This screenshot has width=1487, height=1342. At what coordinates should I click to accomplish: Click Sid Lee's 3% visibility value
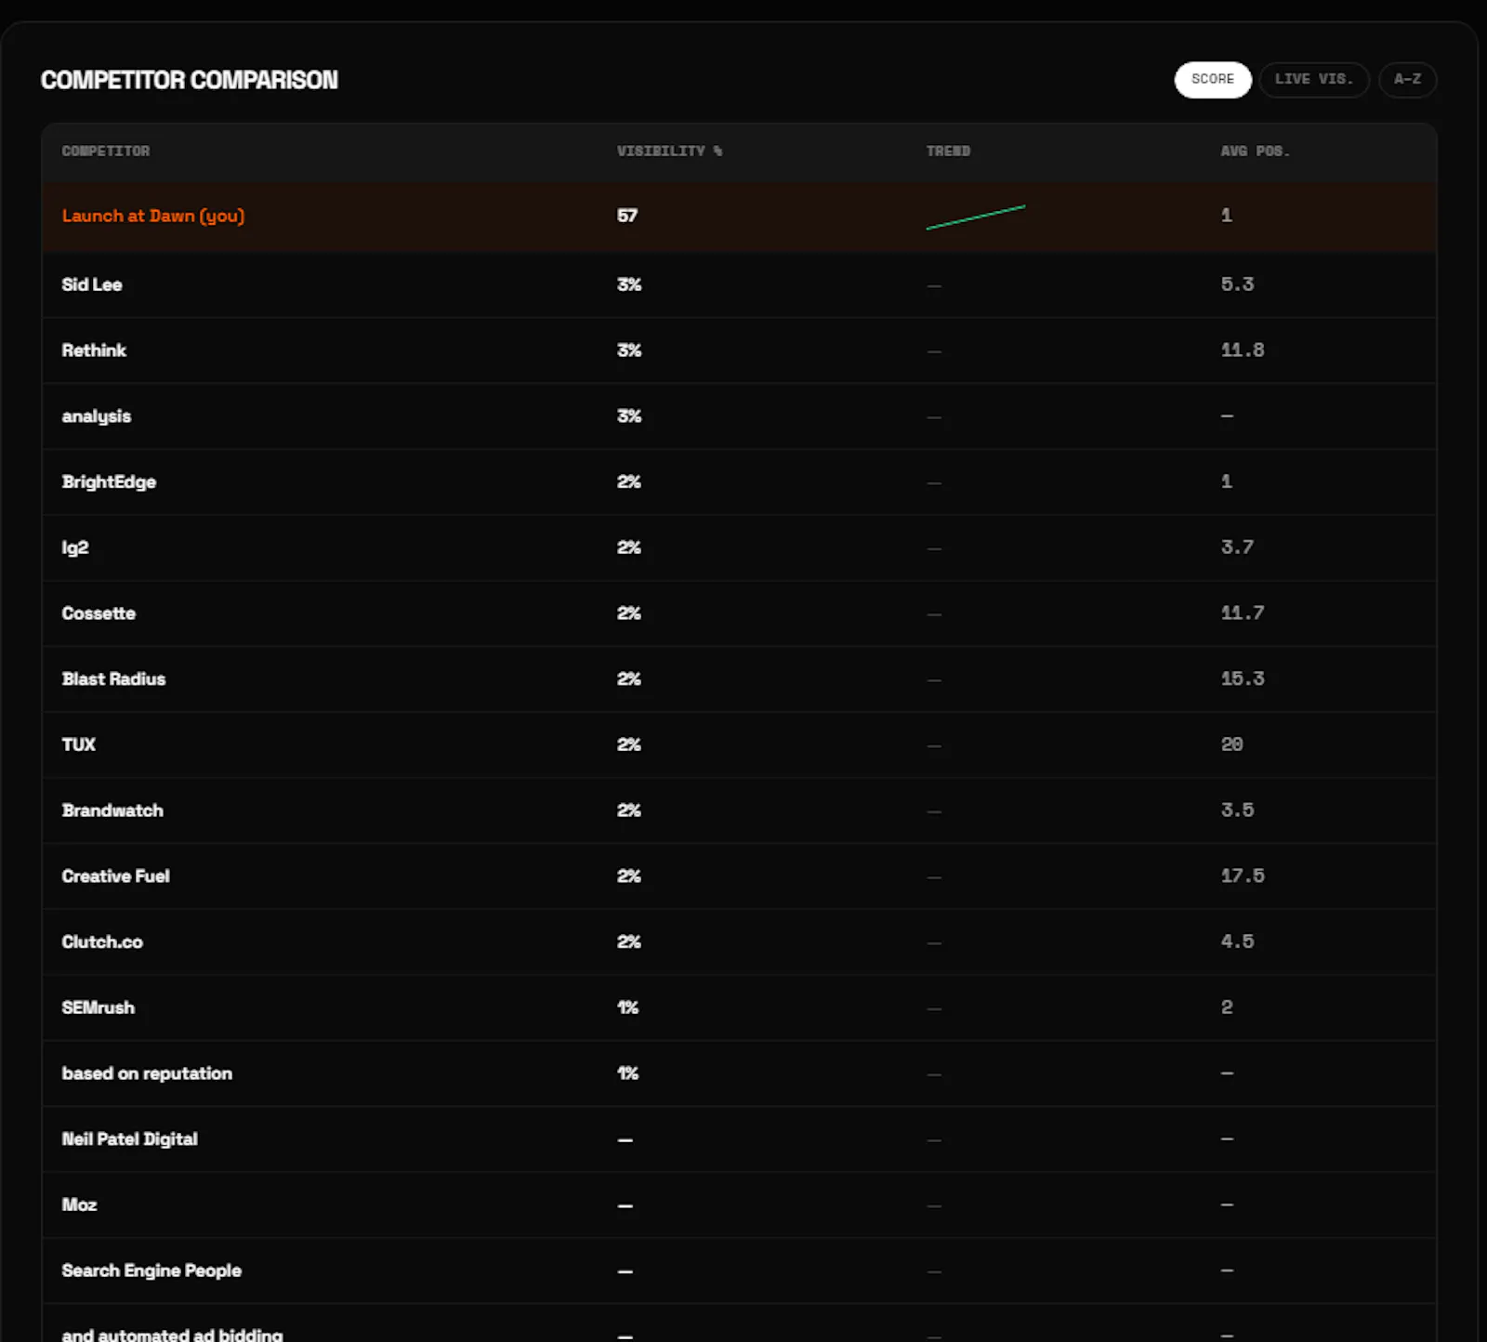coord(629,284)
